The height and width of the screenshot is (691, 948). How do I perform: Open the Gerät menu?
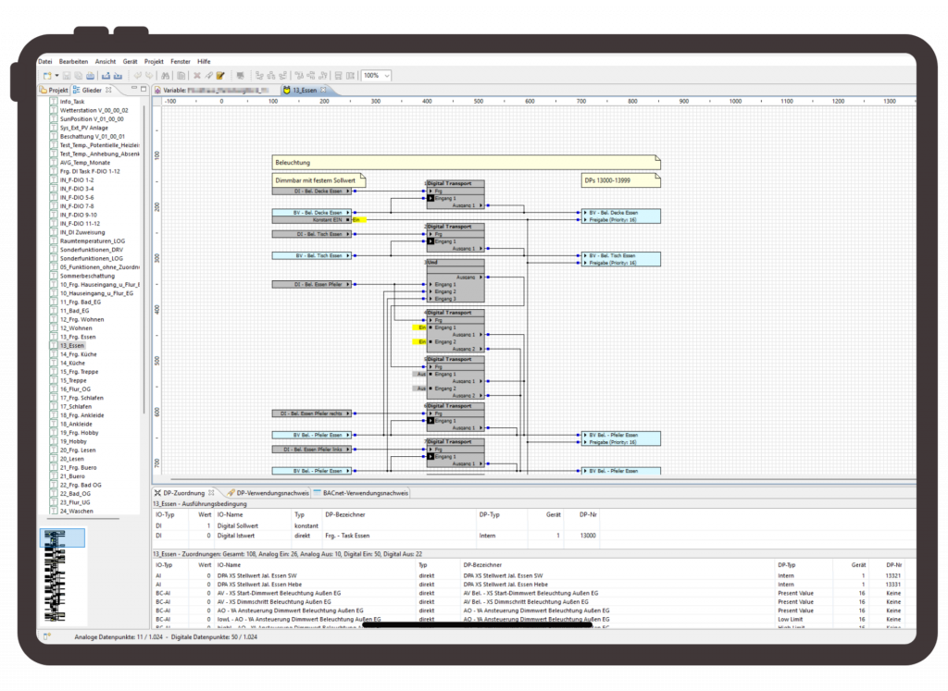click(x=131, y=61)
